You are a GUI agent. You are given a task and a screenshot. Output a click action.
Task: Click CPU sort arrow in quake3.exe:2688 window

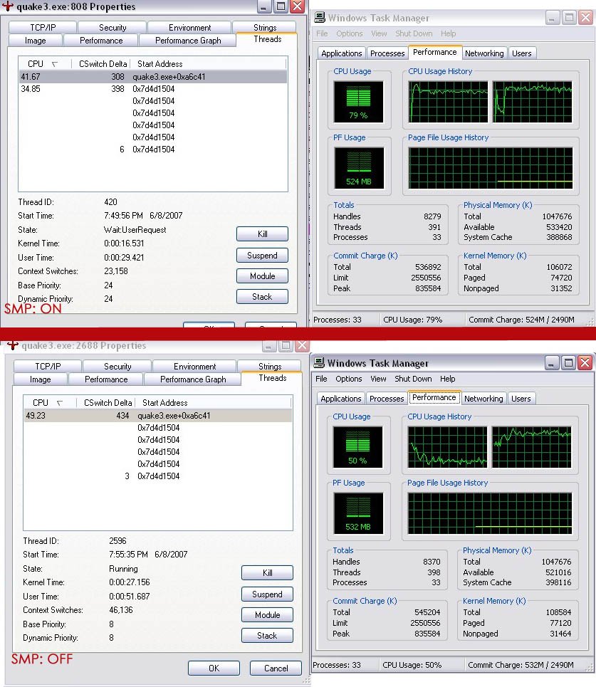[60, 403]
